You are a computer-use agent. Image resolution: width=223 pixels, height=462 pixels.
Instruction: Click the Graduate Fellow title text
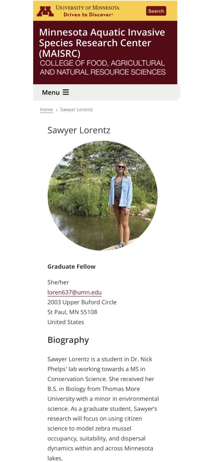pos(71,266)
